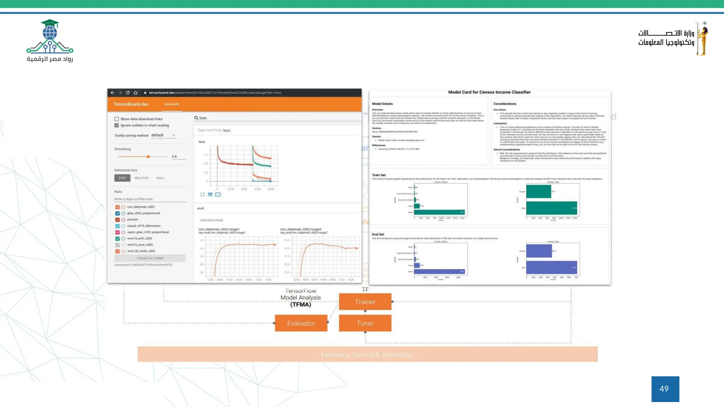Fit loss chart domain to data

(x=218, y=195)
